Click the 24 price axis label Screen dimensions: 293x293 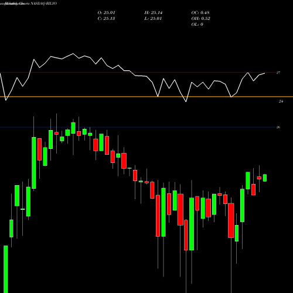point(281,101)
